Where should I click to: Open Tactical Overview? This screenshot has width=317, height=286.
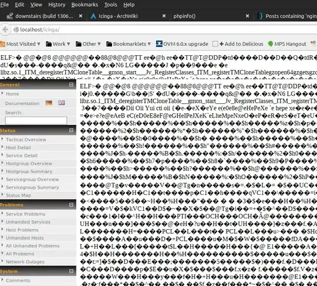point(26,140)
